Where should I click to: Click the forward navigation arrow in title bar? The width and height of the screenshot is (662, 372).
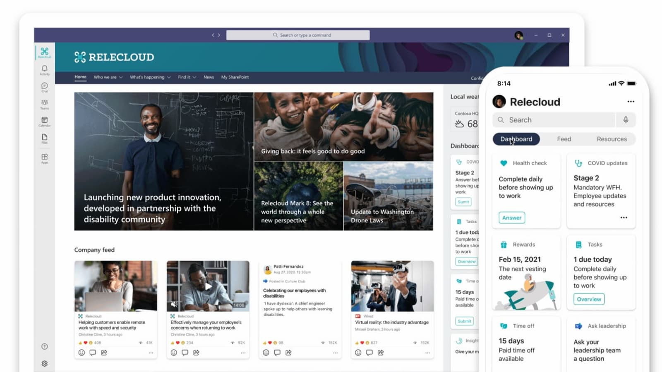point(219,35)
